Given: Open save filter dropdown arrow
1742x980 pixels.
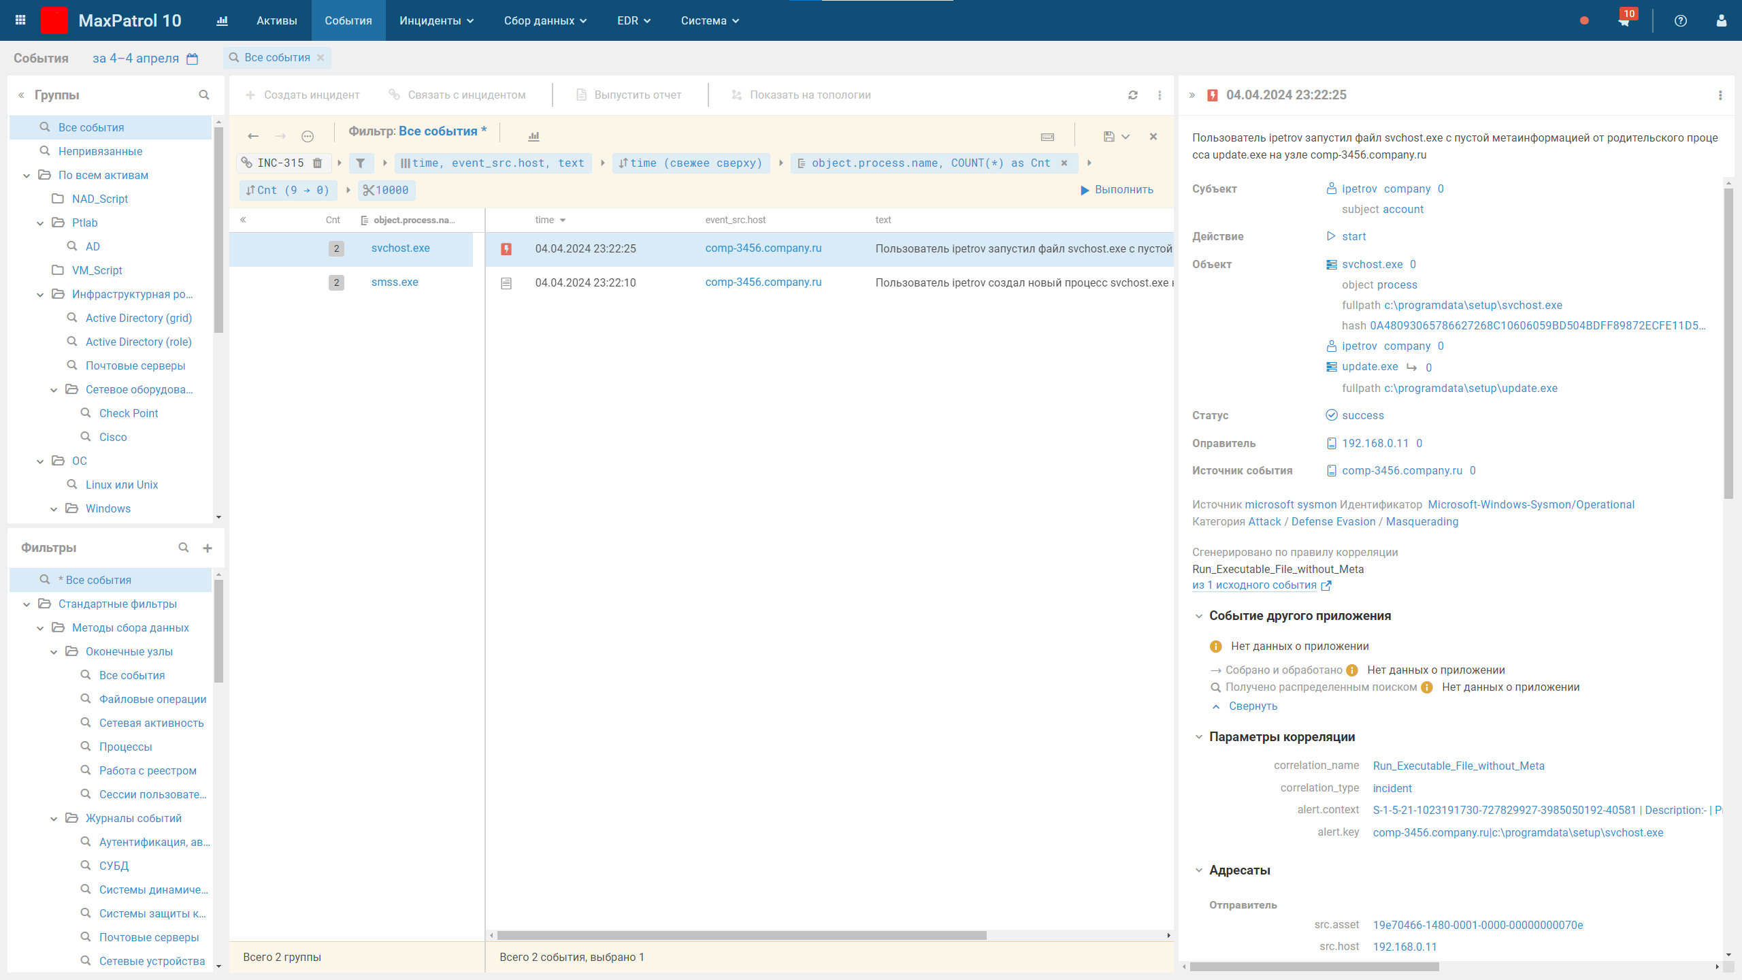Looking at the screenshot, I should [1125, 136].
